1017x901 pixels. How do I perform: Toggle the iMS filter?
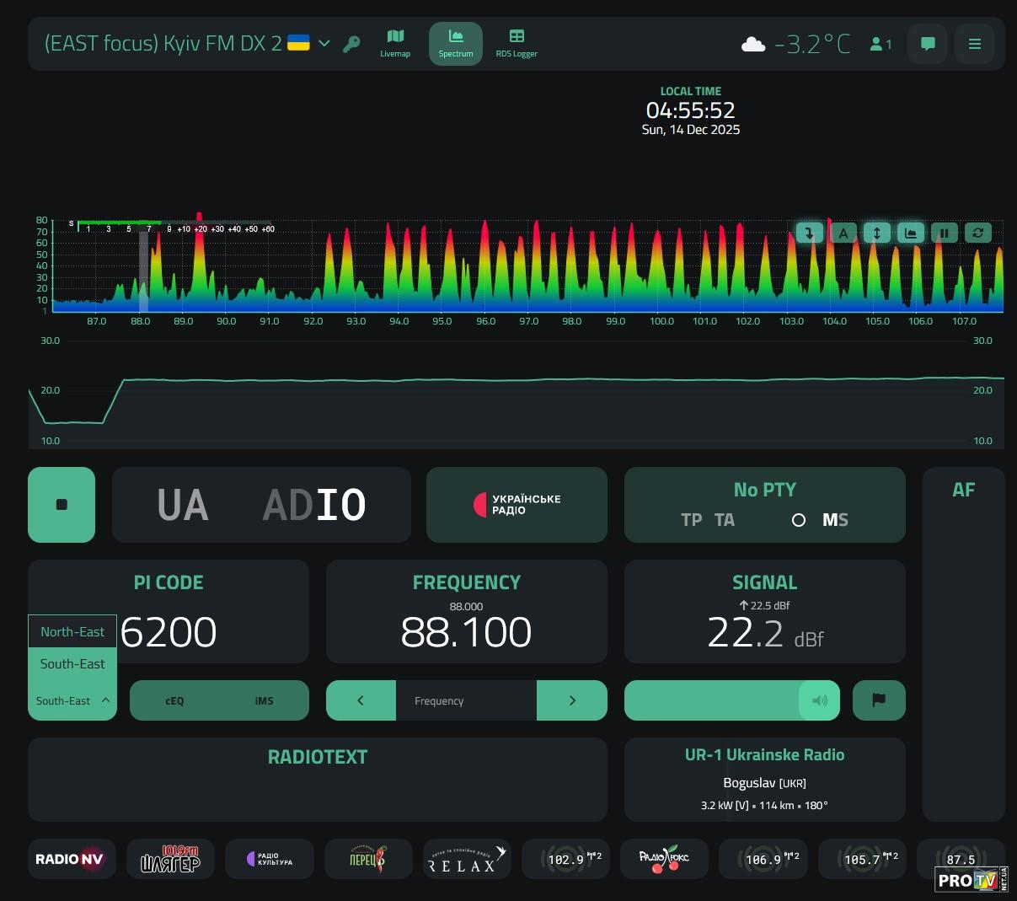(x=264, y=700)
